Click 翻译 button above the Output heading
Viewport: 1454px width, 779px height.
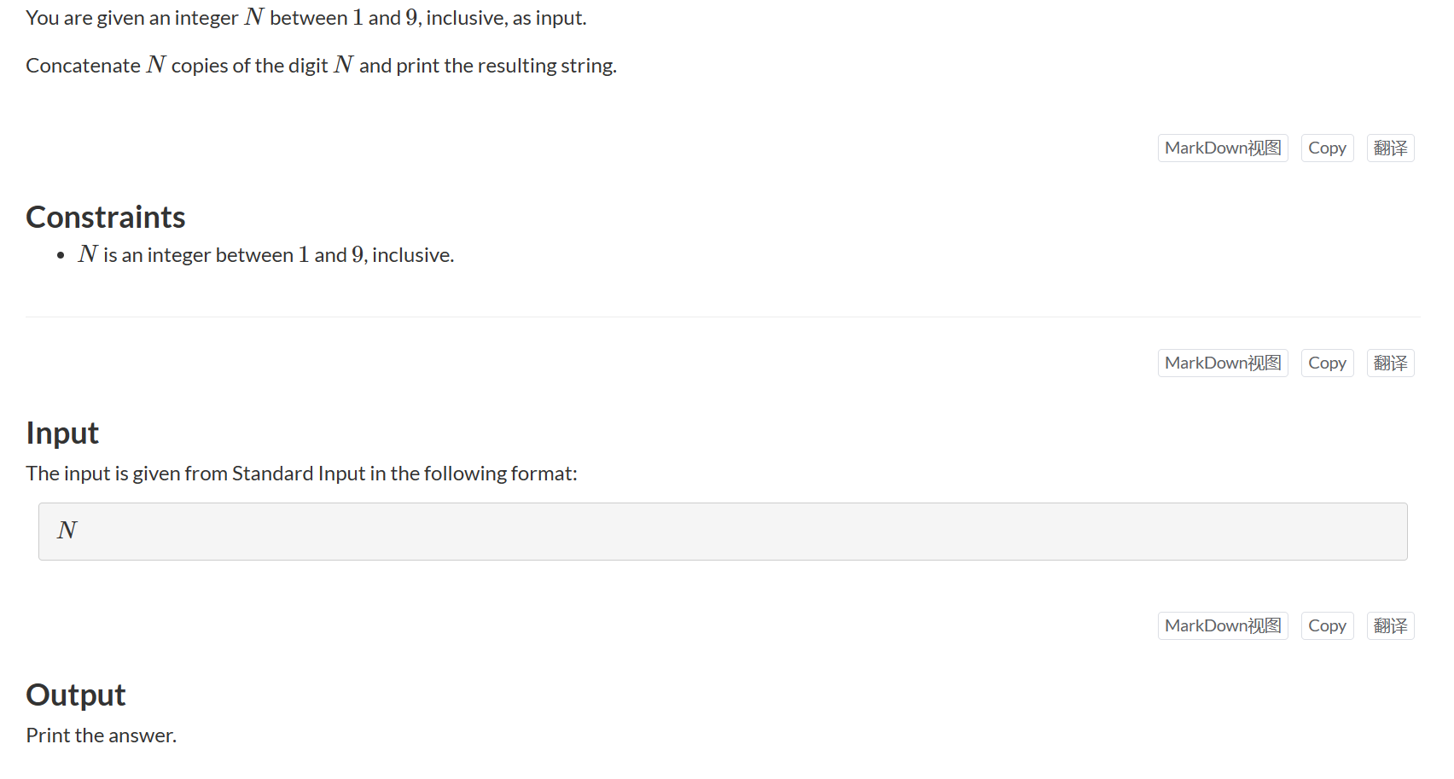pos(1390,625)
